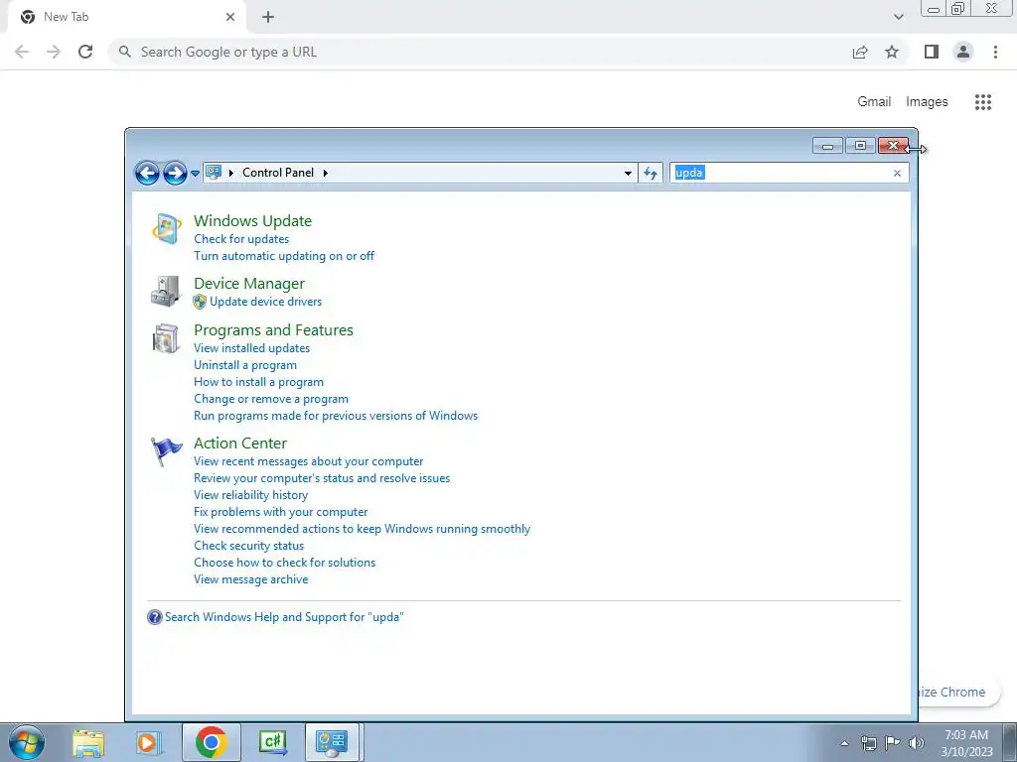1017x762 pixels.
Task: Open Turn automatic updating on or off
Action: [284, 256]
